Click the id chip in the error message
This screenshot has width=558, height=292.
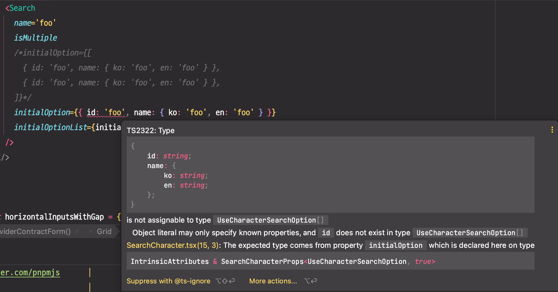(326, 233)
